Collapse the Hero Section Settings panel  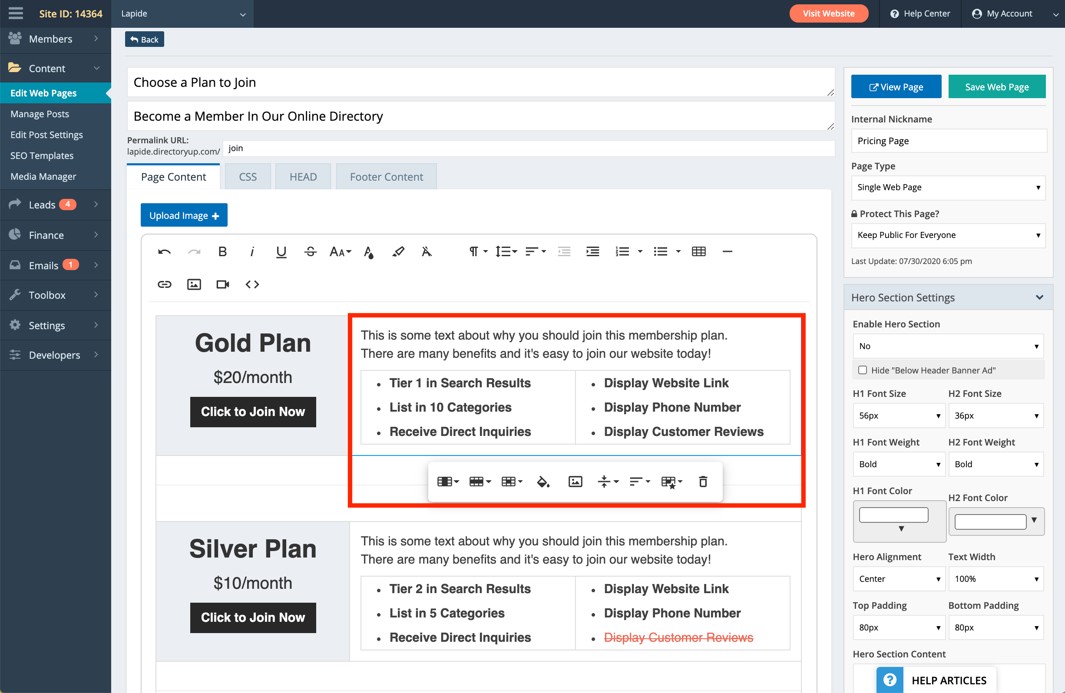pos(1040,297)
